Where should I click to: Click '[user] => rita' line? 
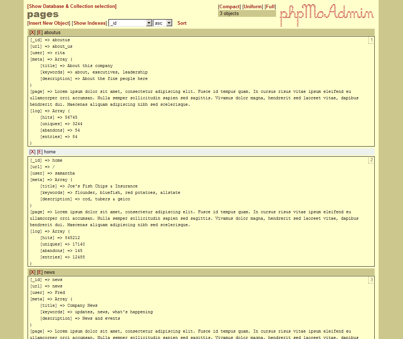pos(48,53)
